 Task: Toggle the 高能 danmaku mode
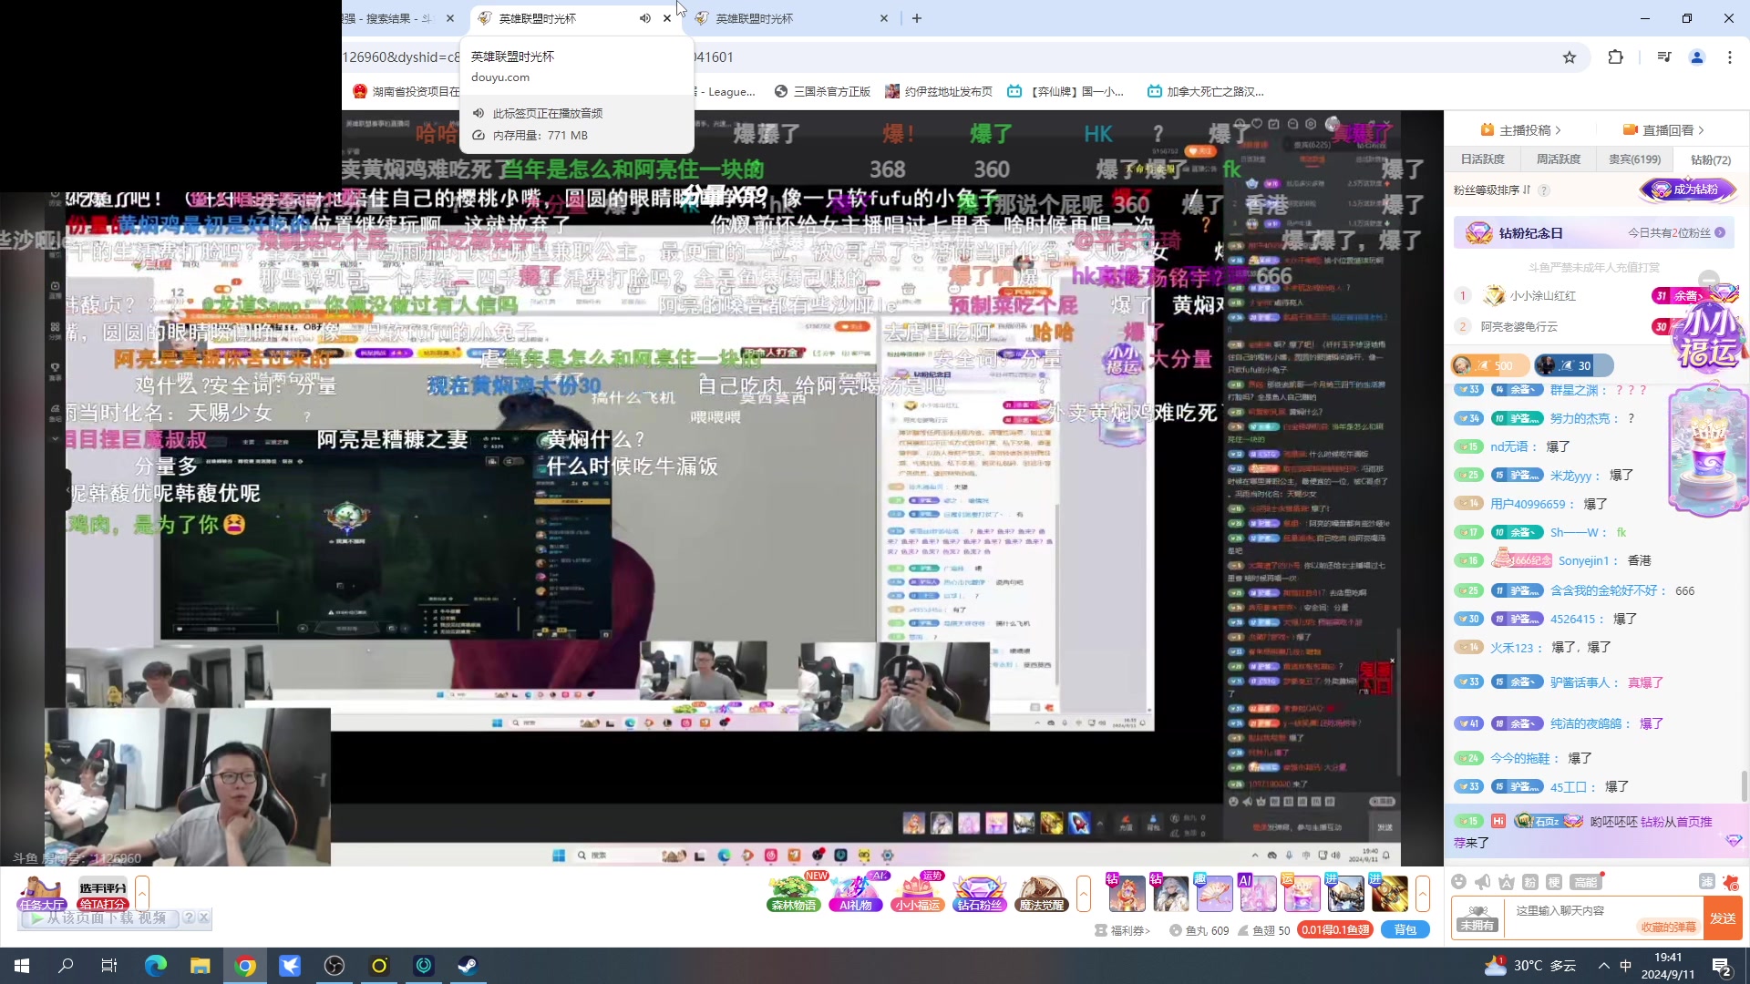(1585, 882)
